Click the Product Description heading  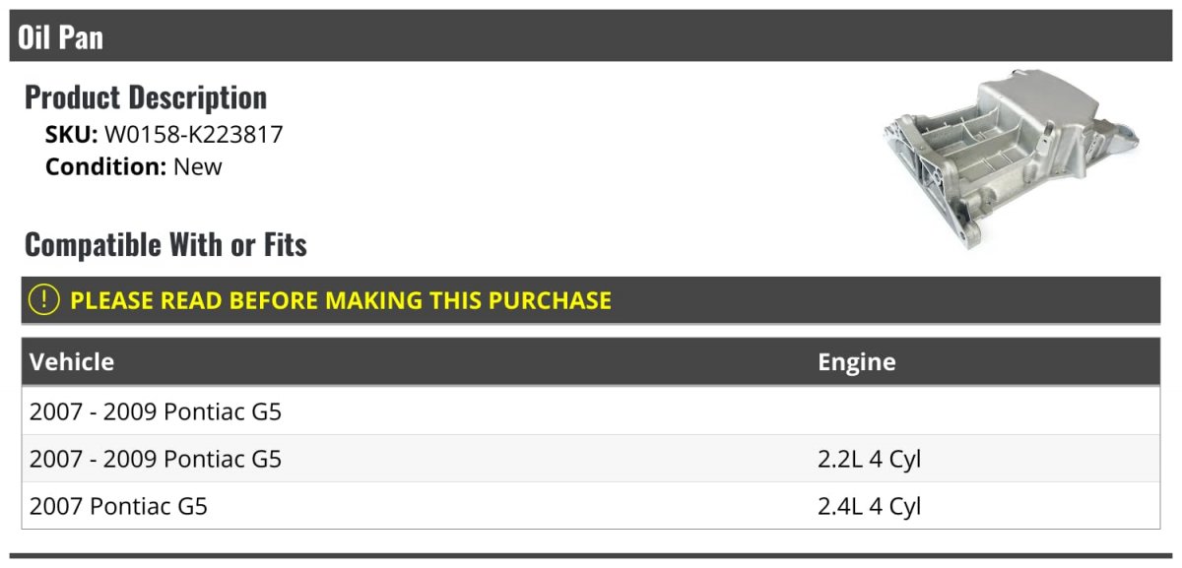[146, 97]
